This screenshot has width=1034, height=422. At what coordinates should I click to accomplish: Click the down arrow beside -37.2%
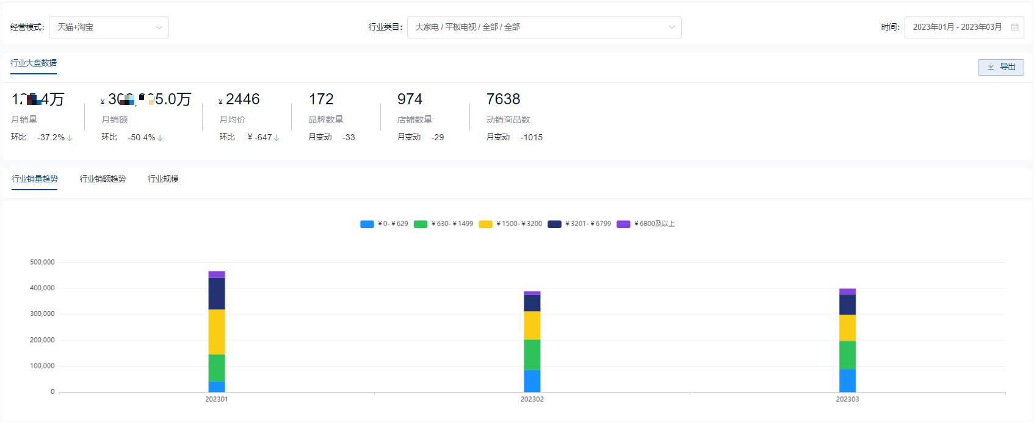[x=70, y=138]
